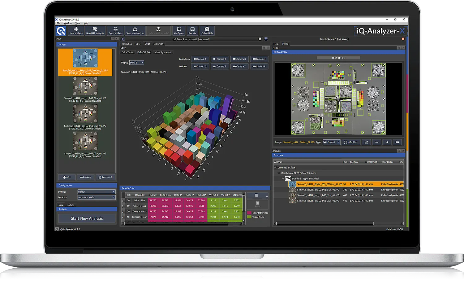Click the New UTT analysis toolbar icon
This screenshot has height=286, width=464.
coord(95,31)
